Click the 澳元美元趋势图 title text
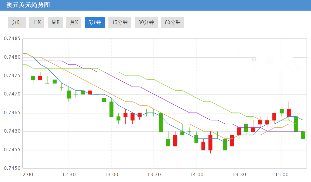This screenshot has height=182, width=311. [x=28, y=5]
